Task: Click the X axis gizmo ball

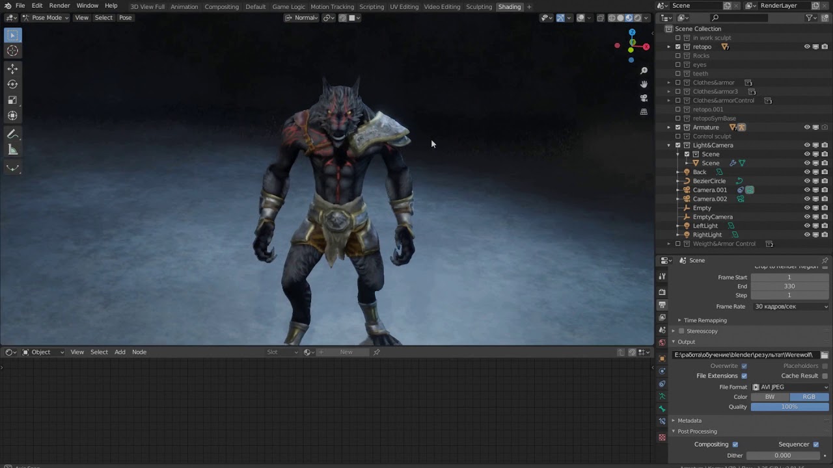Action: 646,47
